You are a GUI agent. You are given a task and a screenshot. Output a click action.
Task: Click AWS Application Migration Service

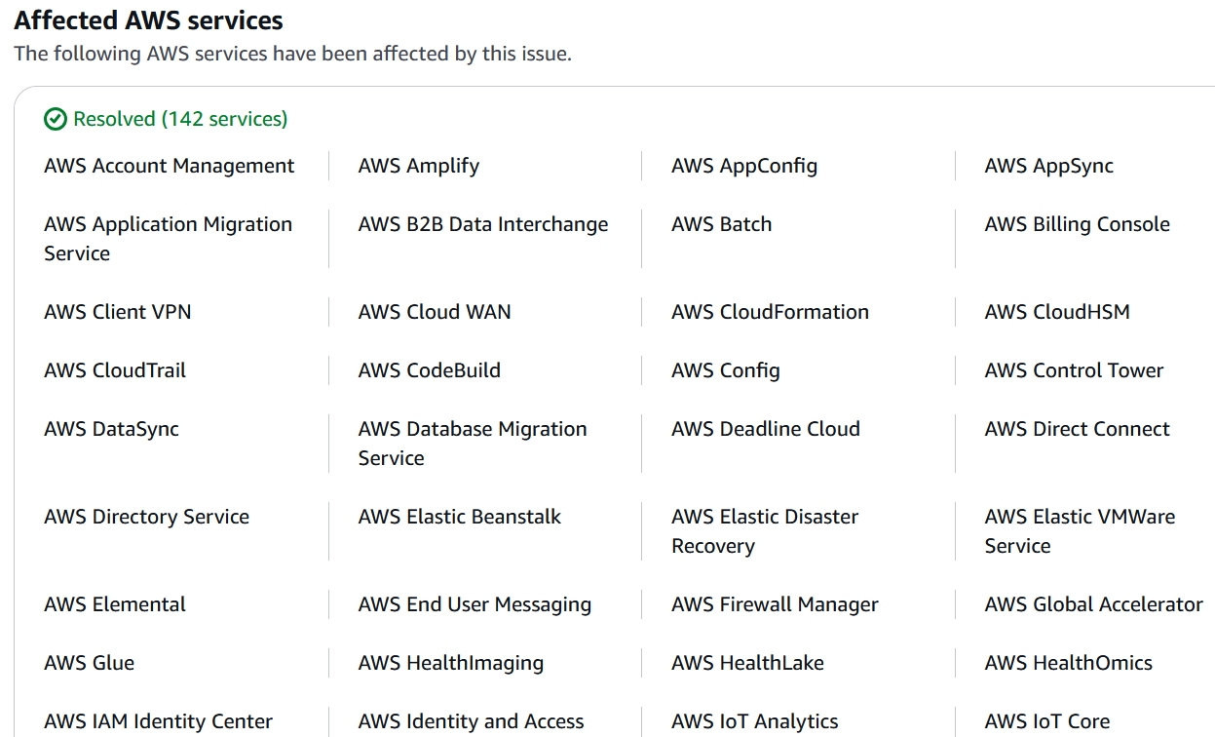coord(168,238)
